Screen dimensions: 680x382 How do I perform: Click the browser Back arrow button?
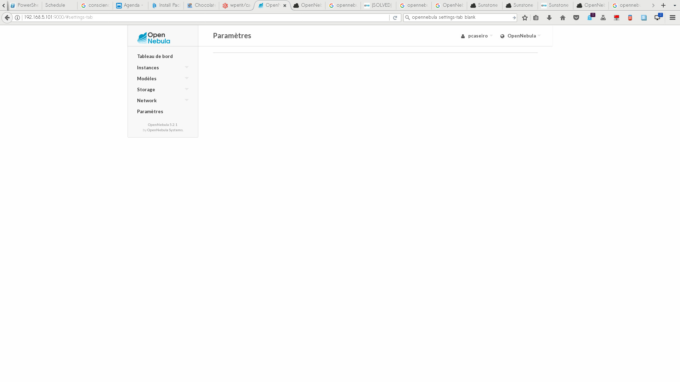(x=7, y=17)
